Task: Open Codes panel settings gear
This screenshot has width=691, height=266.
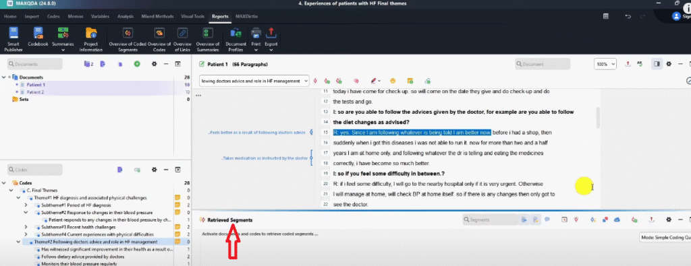Action: tap(155, 169)
